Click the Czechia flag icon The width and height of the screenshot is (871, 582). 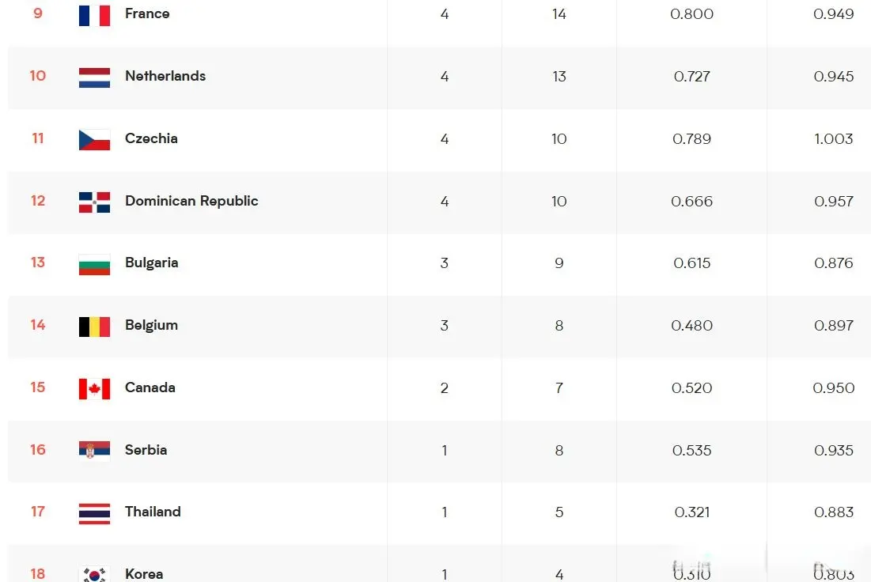[94, 140]
